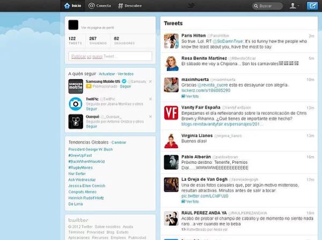Open trend Jessica Ellen Cornish

tap(86, 186)
